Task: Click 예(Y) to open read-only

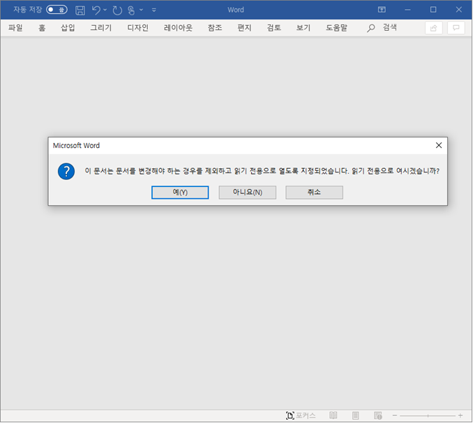Action: (x=180, y=193)
